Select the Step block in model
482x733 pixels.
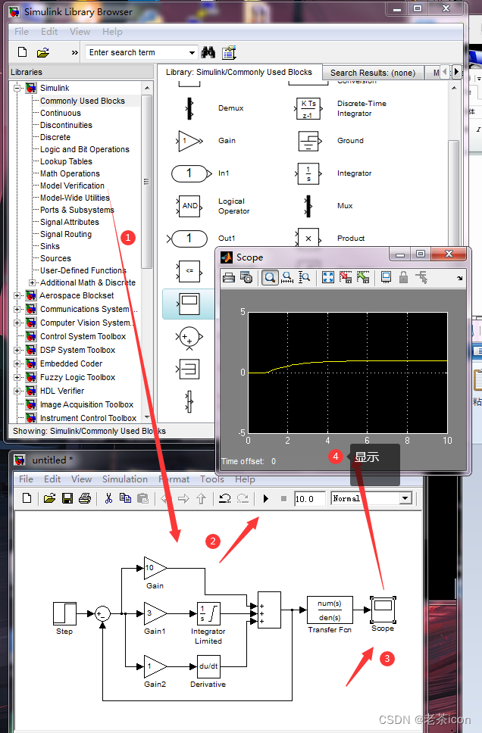(64, 614)
